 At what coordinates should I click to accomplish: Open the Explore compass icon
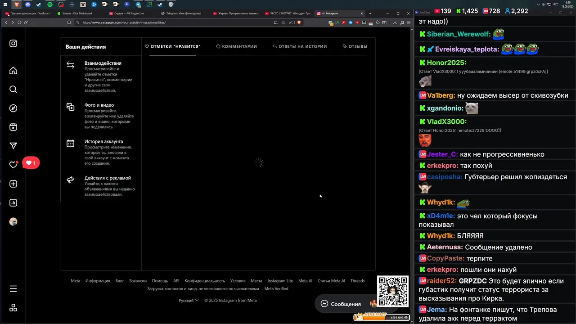pos(13,108)
